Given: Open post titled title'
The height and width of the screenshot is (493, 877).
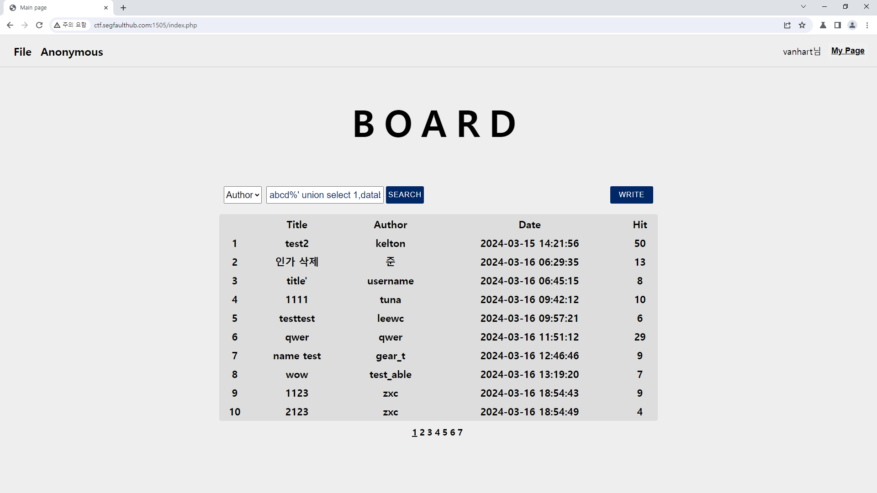Looking at the screenshot, I should coord(297,281).
